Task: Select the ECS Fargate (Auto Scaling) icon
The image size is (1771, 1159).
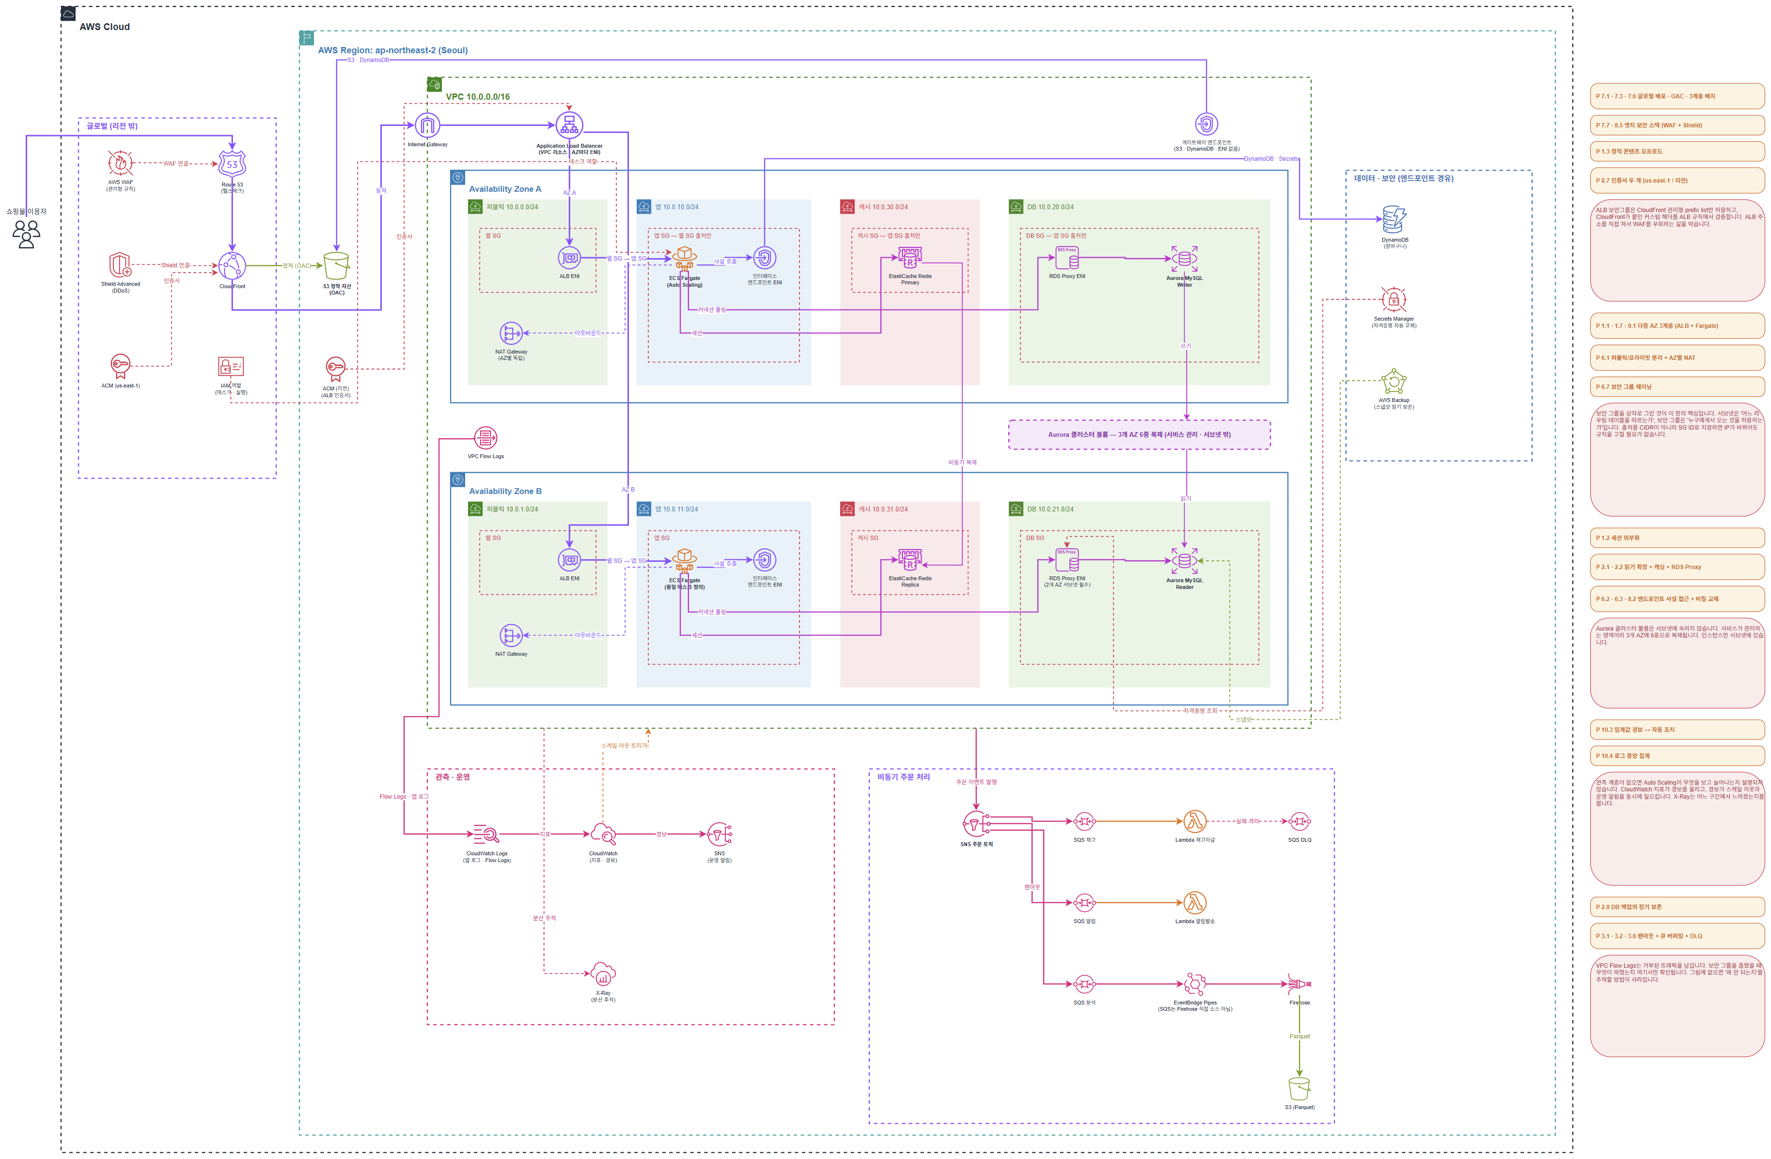Action: [x=685, y=258]
